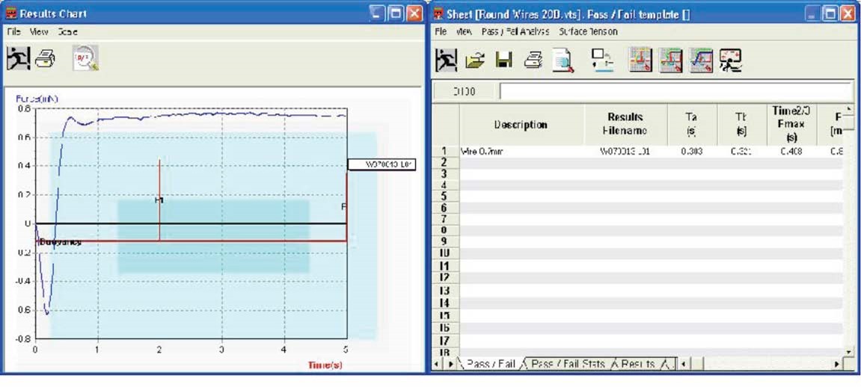Image resolution: width=861 pixels, height=387 pixels.
Task: Select the Description column header
Action: tap(521, 125)
